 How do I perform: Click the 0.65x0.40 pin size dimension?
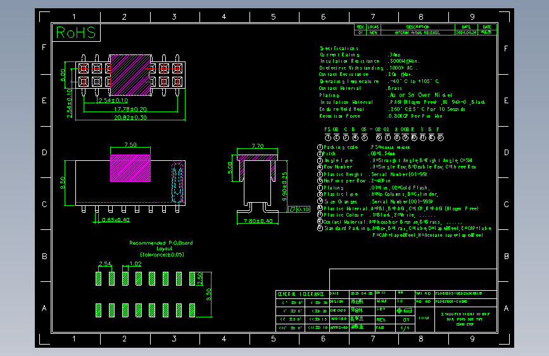coord(116,220)
